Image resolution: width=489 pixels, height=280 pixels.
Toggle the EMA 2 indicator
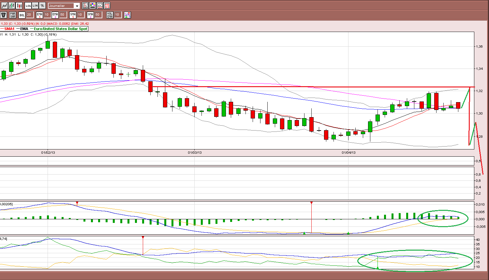[55, 15]
